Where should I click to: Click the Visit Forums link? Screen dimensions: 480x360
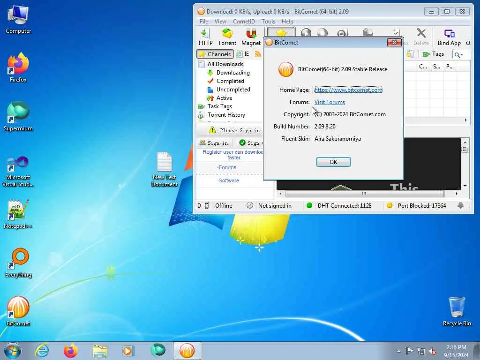click(x=330, y=102)
